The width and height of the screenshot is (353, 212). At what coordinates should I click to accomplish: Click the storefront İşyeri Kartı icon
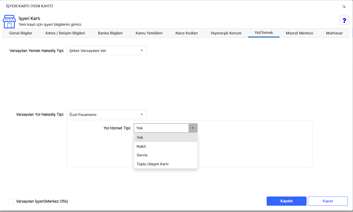click(9, 22)
